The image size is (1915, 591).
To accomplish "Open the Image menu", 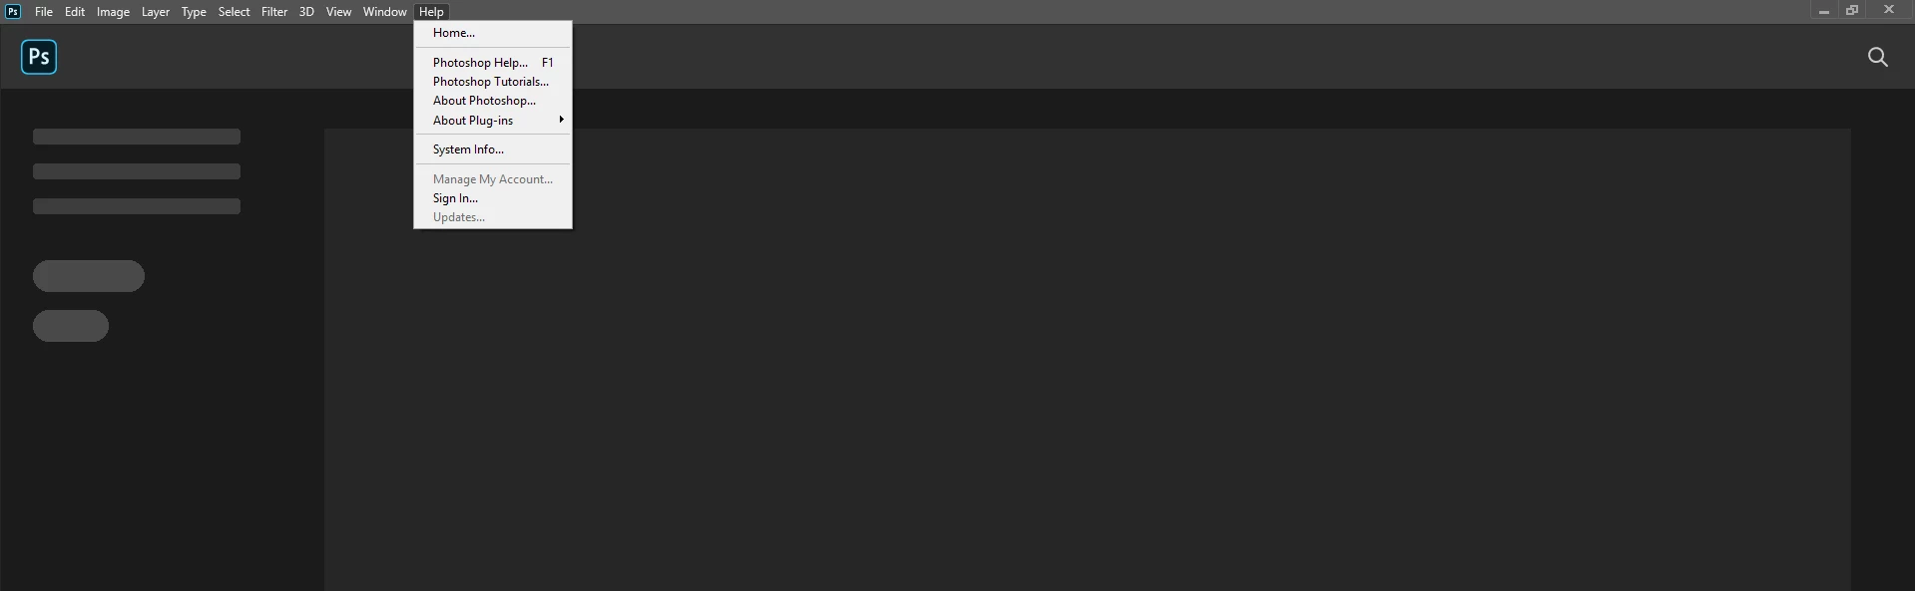I will [x=113, y=12].
